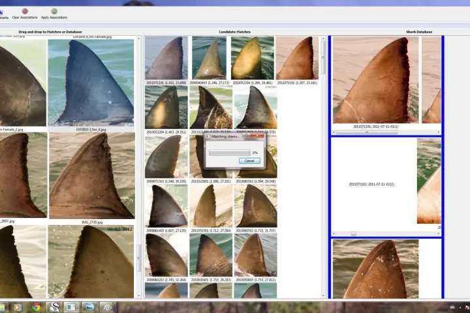The image size is (470, 313).
Task: Open the S-logo app in the taskbar
Action: click(x=54, y=307)
